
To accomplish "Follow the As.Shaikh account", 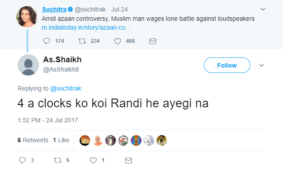I will pos(226,65).
